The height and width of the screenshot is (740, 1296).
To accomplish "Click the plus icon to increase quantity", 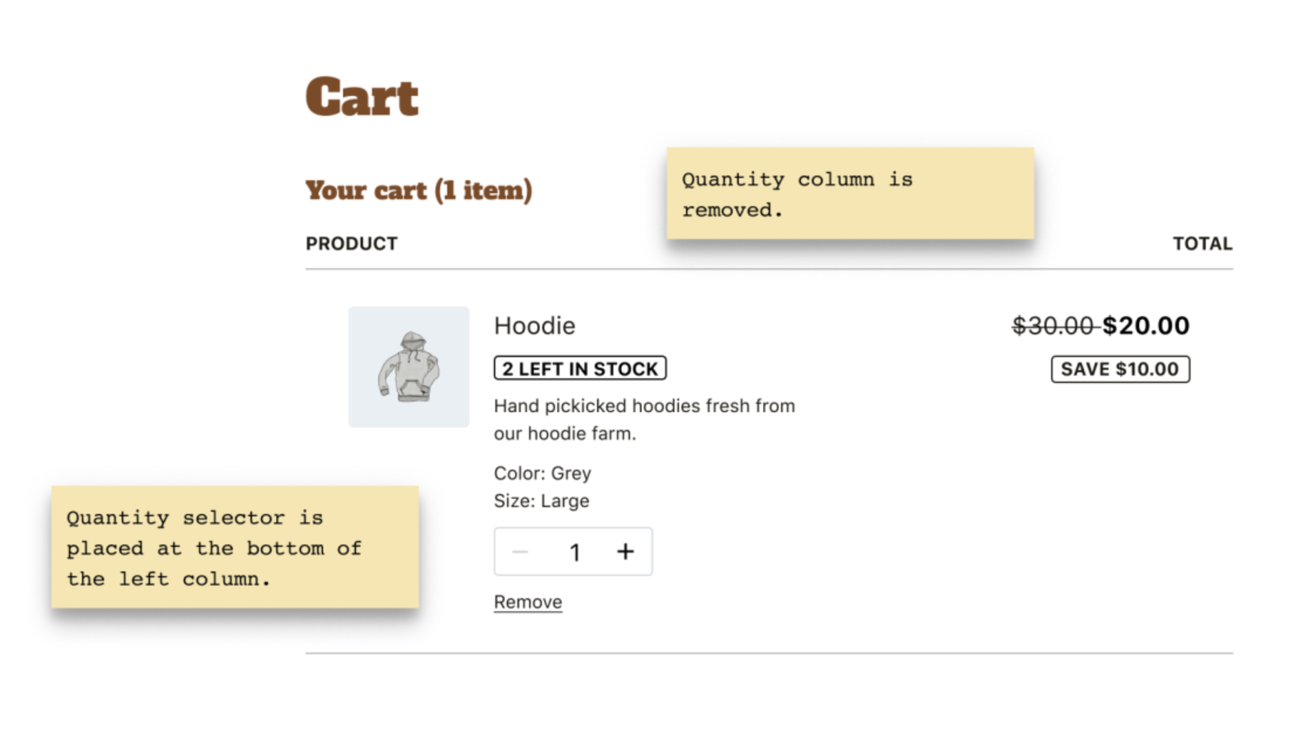I will click(625, 551).
